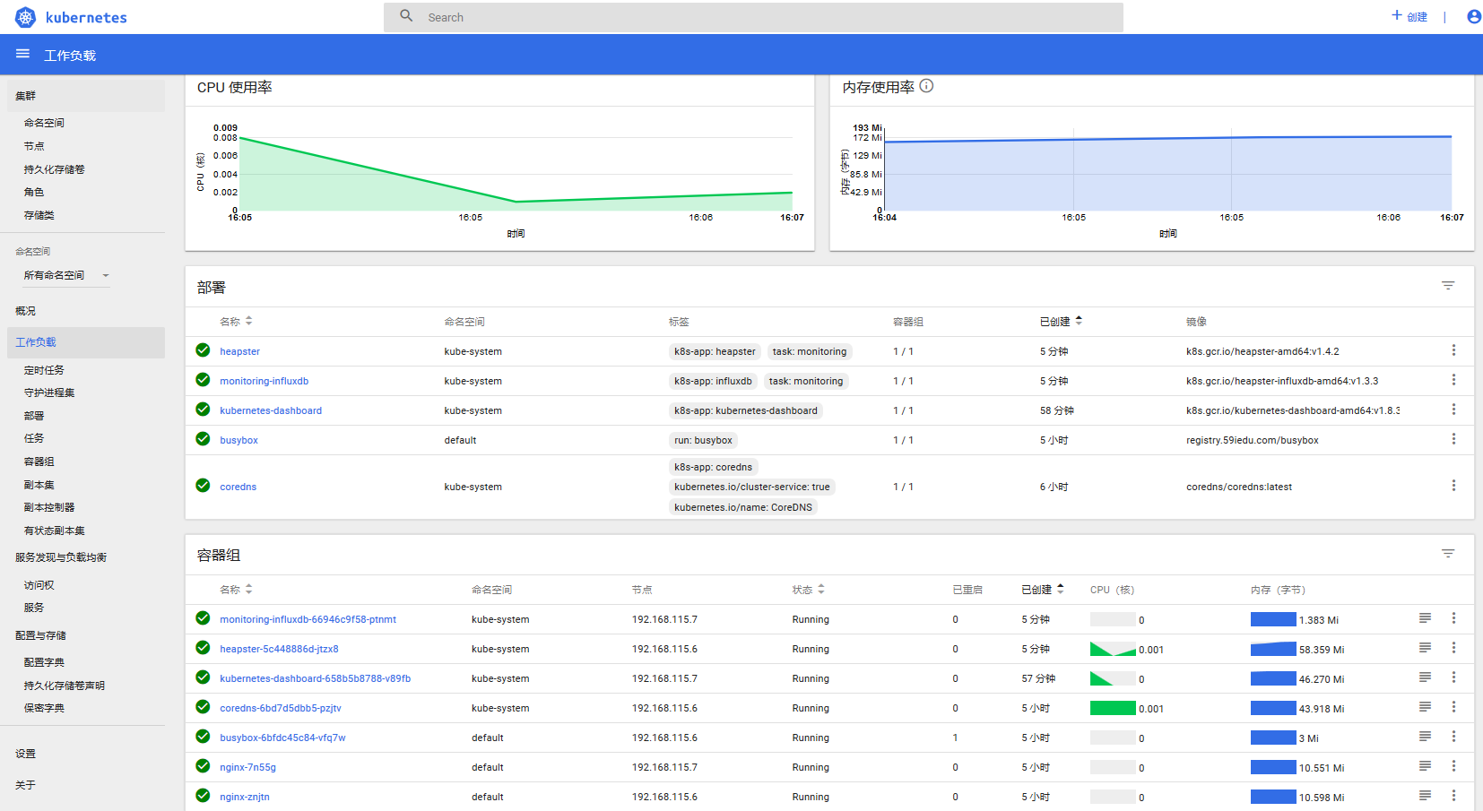
Task: Open the hamburger navigation menu
Action: (22, 55)
